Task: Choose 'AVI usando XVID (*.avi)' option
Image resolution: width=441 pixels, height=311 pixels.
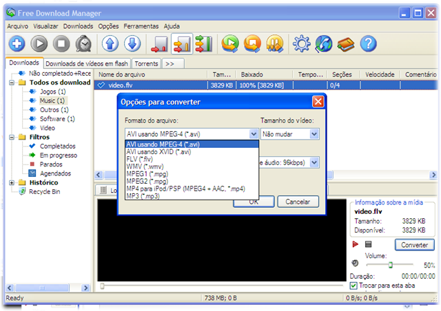Action: pyautogui.click(x=192, y=151)
